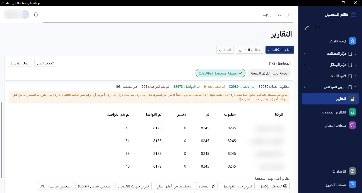Click the 40 cell in لم يتم التواصل column
362x193 pixels.
127,166
